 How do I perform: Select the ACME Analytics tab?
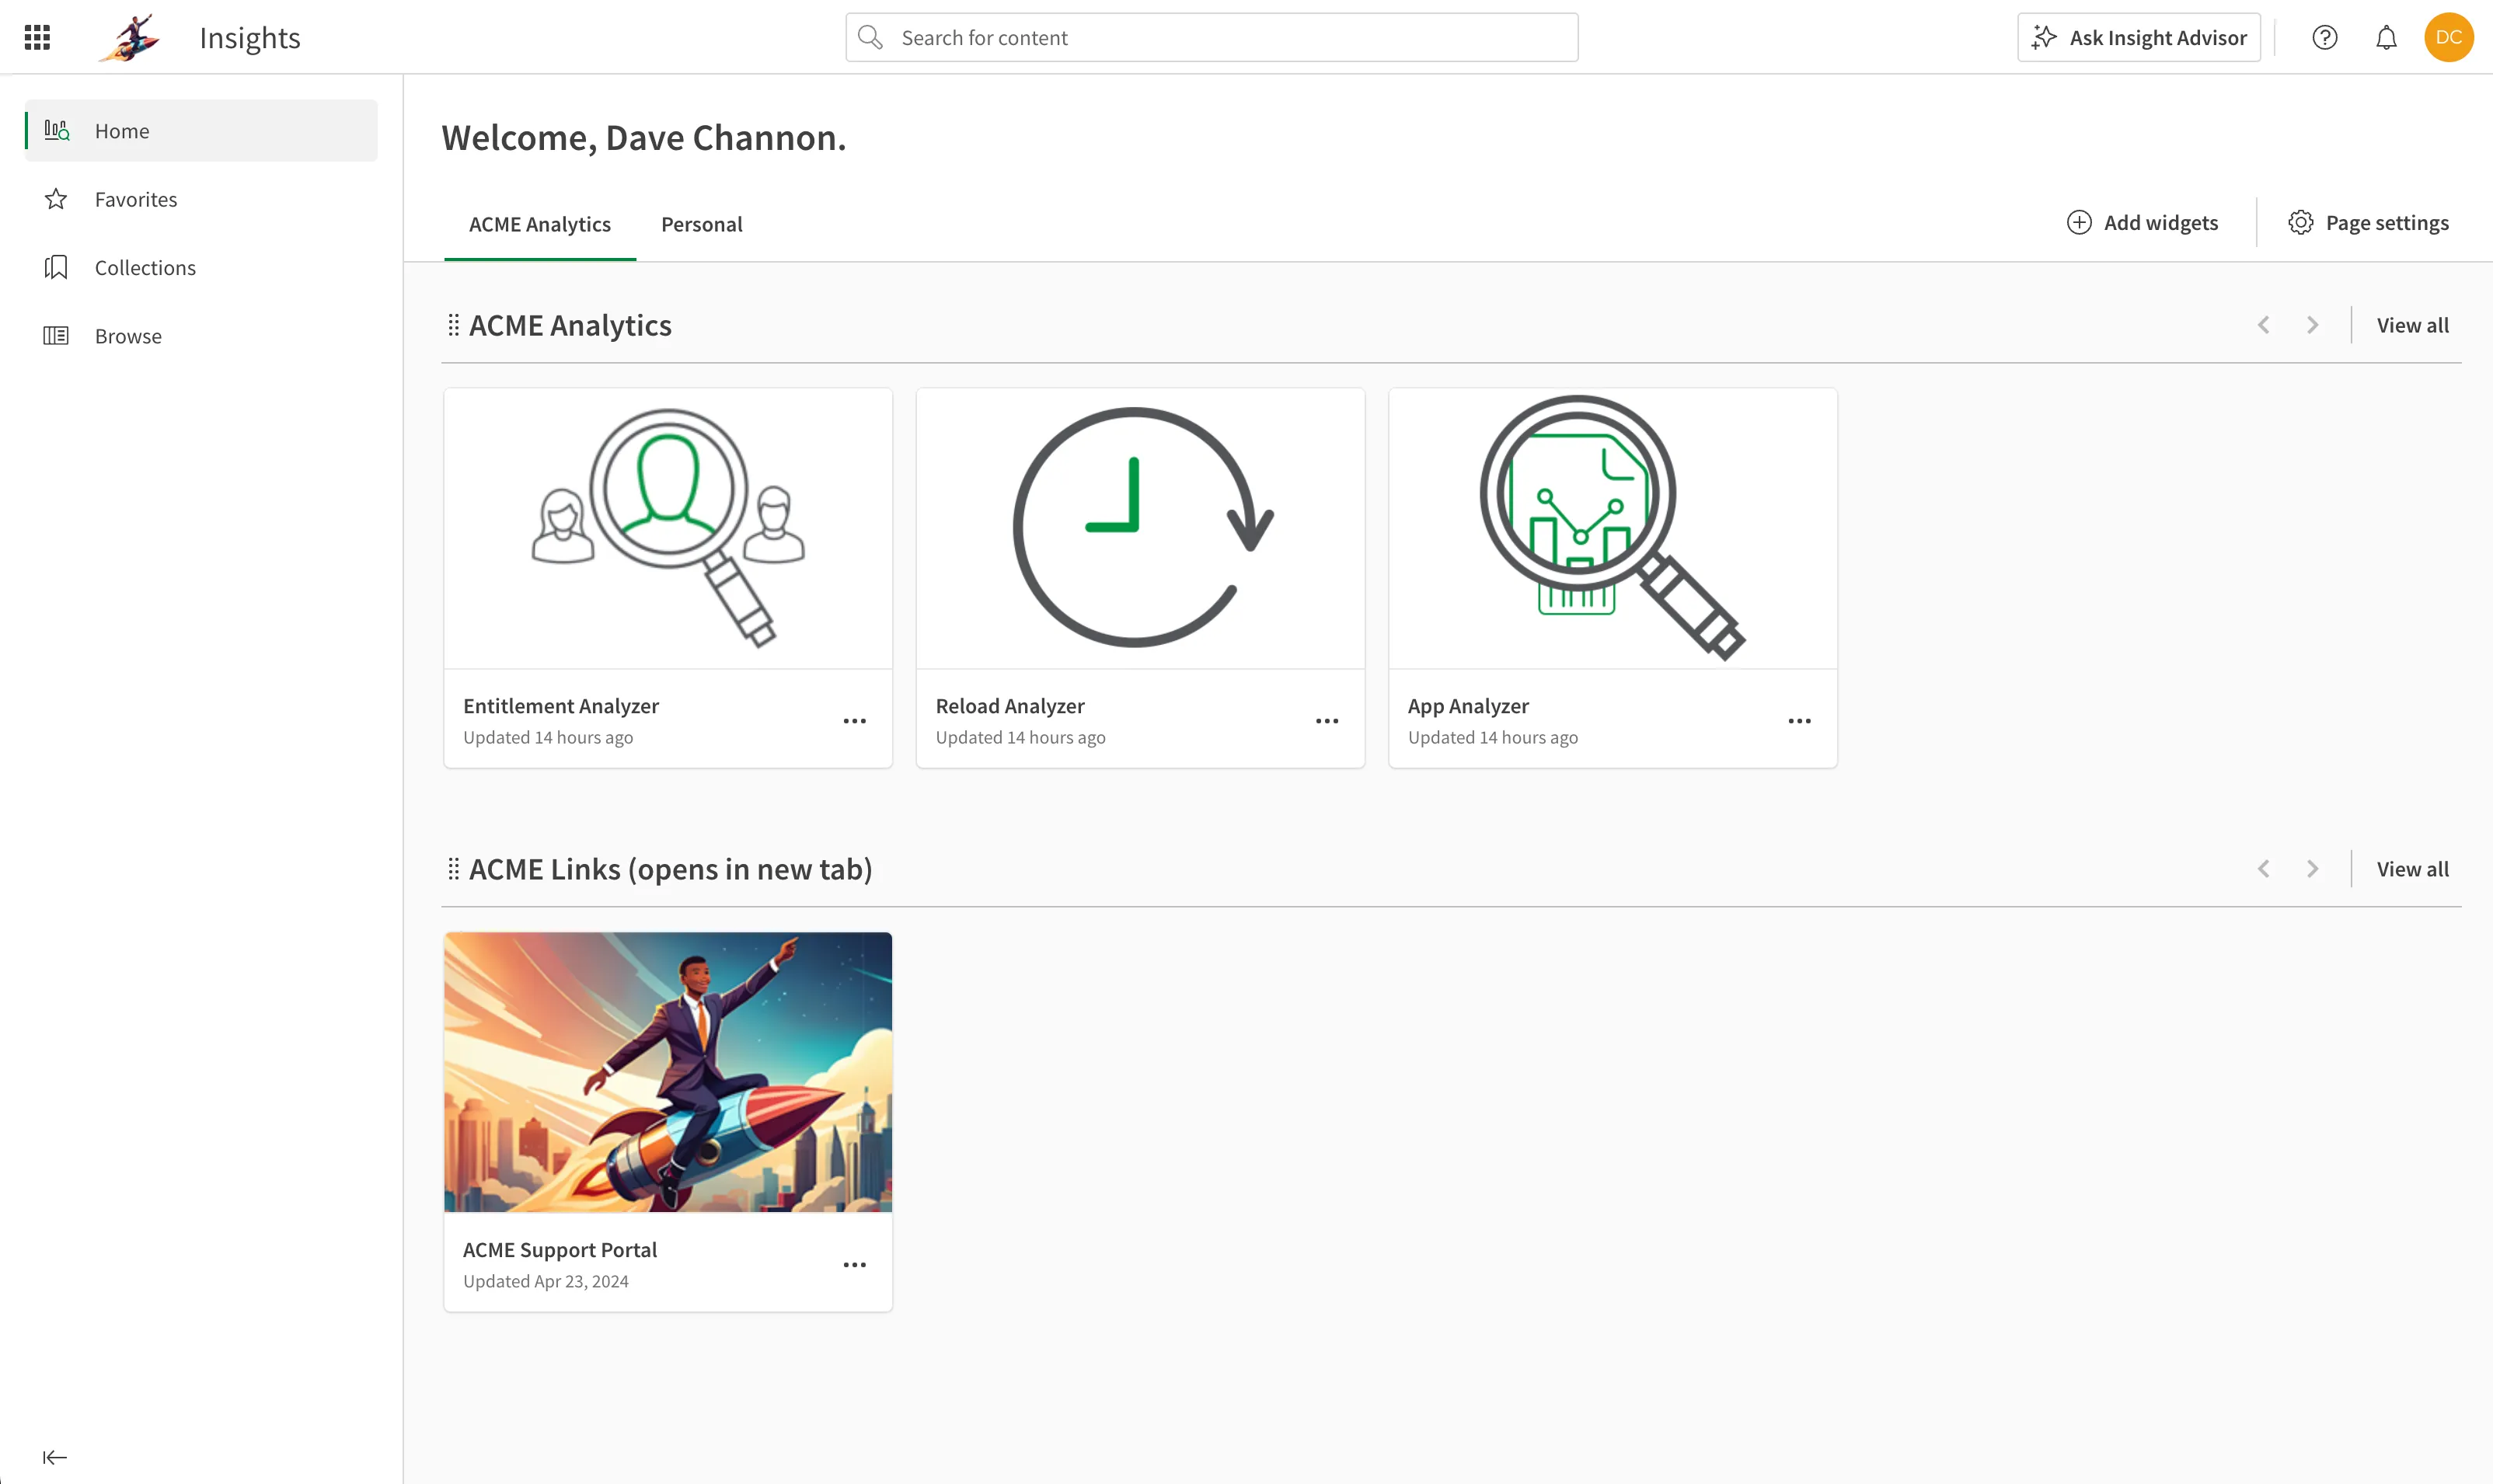point(539,225)
